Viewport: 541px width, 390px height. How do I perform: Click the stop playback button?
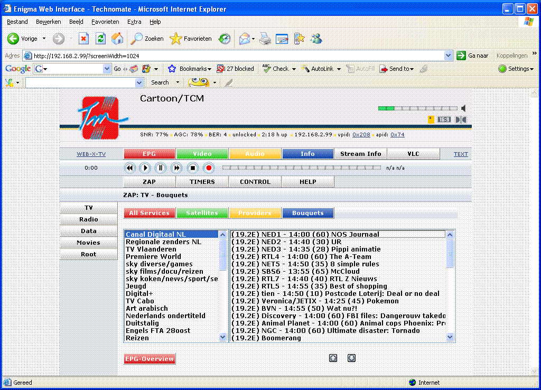tap(193, 168)
